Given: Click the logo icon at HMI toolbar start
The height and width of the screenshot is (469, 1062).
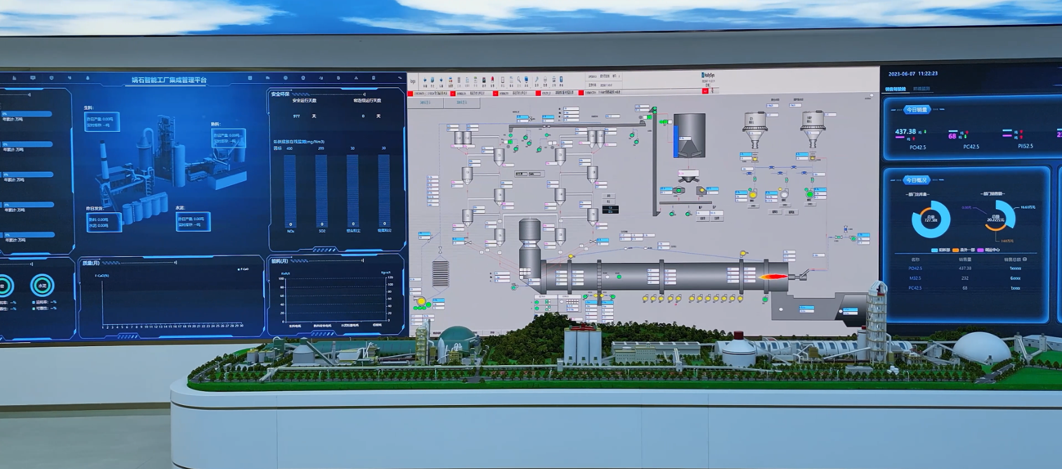Looking at the screenshot, I should (x=413, y=81).
